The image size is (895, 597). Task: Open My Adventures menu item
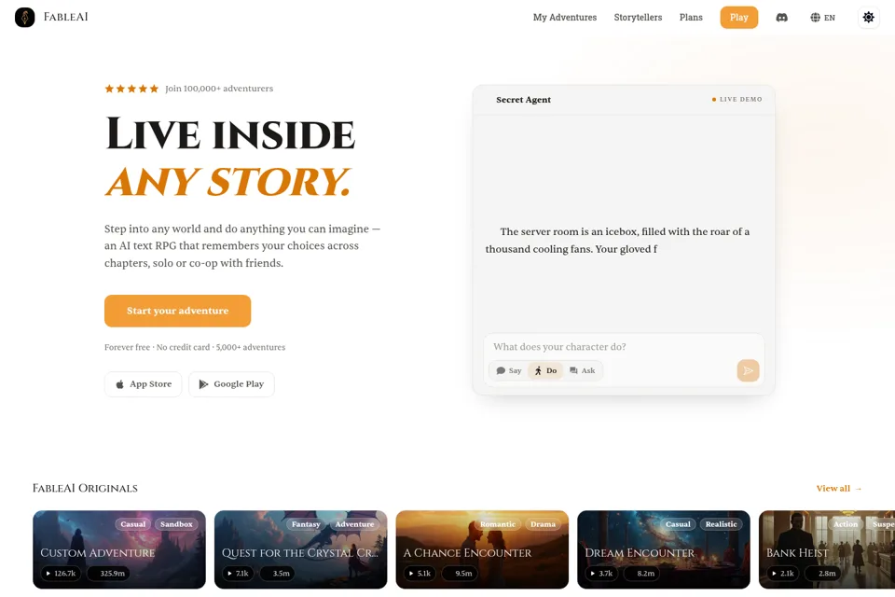[565, 17]
